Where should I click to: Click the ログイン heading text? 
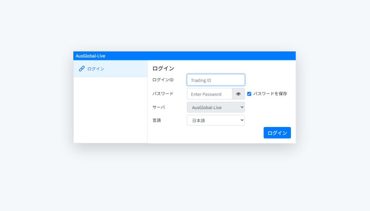[163, 68]
